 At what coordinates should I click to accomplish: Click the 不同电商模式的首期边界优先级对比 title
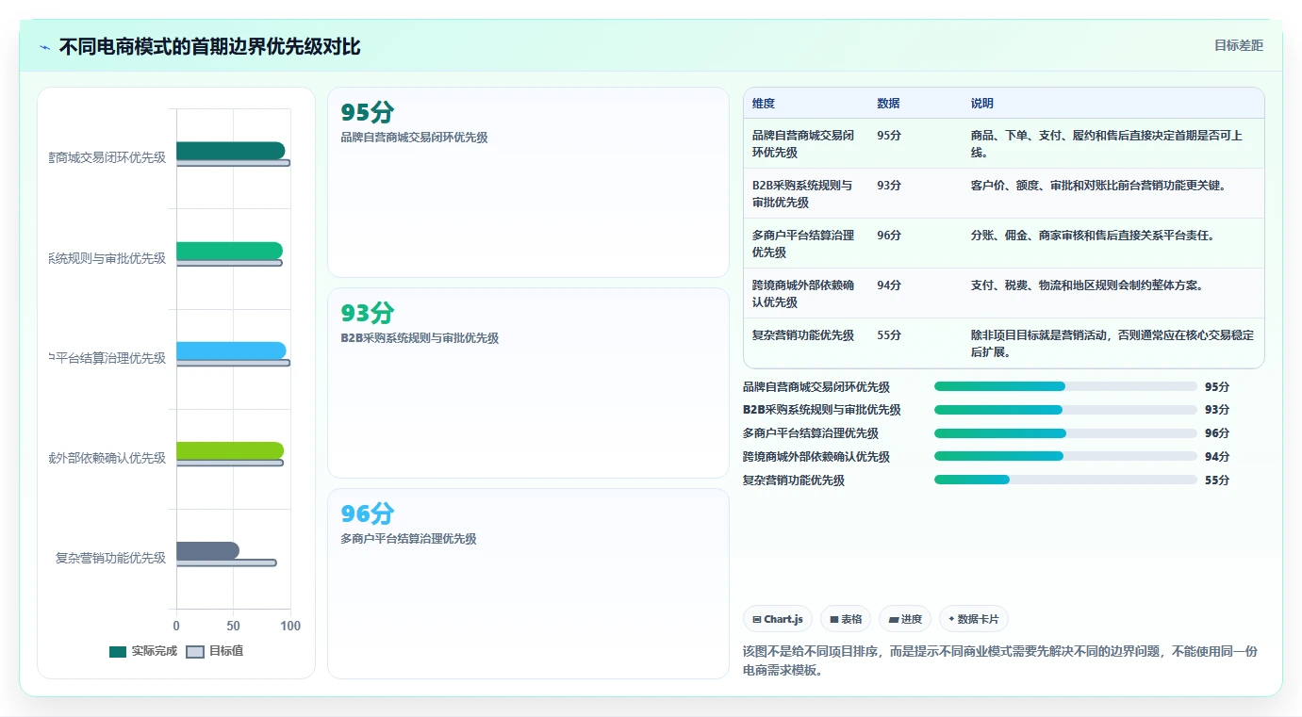[x=209, y=47]
